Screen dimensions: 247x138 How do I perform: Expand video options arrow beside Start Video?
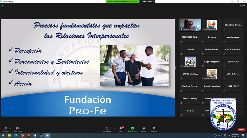[x=23, y=128]
